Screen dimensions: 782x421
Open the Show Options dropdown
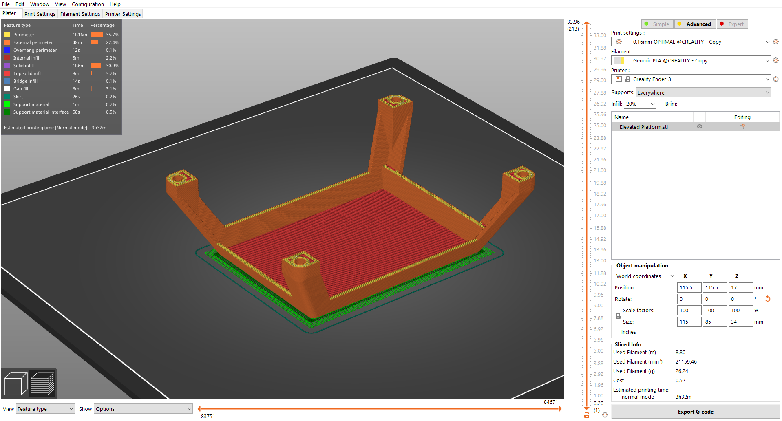click(143, 409)
